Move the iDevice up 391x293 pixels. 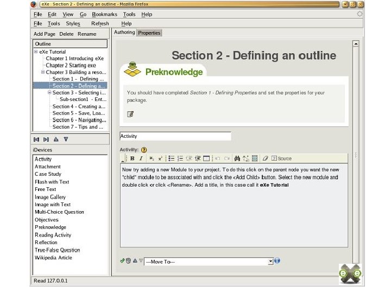coord(135,260)
